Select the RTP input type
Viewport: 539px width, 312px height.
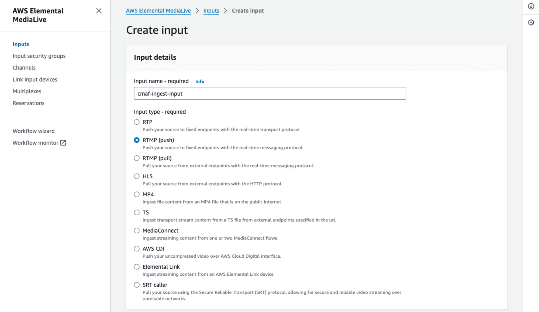click(137, 122)
